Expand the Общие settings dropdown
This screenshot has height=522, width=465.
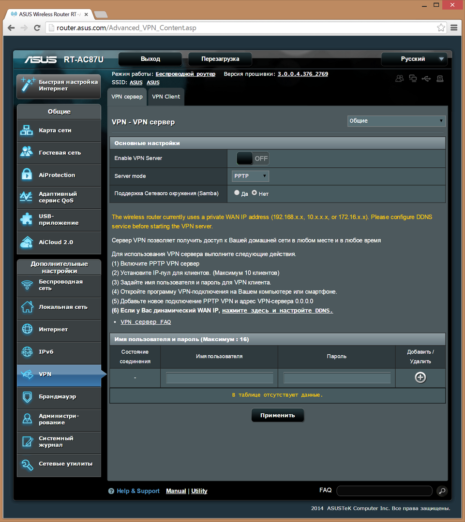396,121
